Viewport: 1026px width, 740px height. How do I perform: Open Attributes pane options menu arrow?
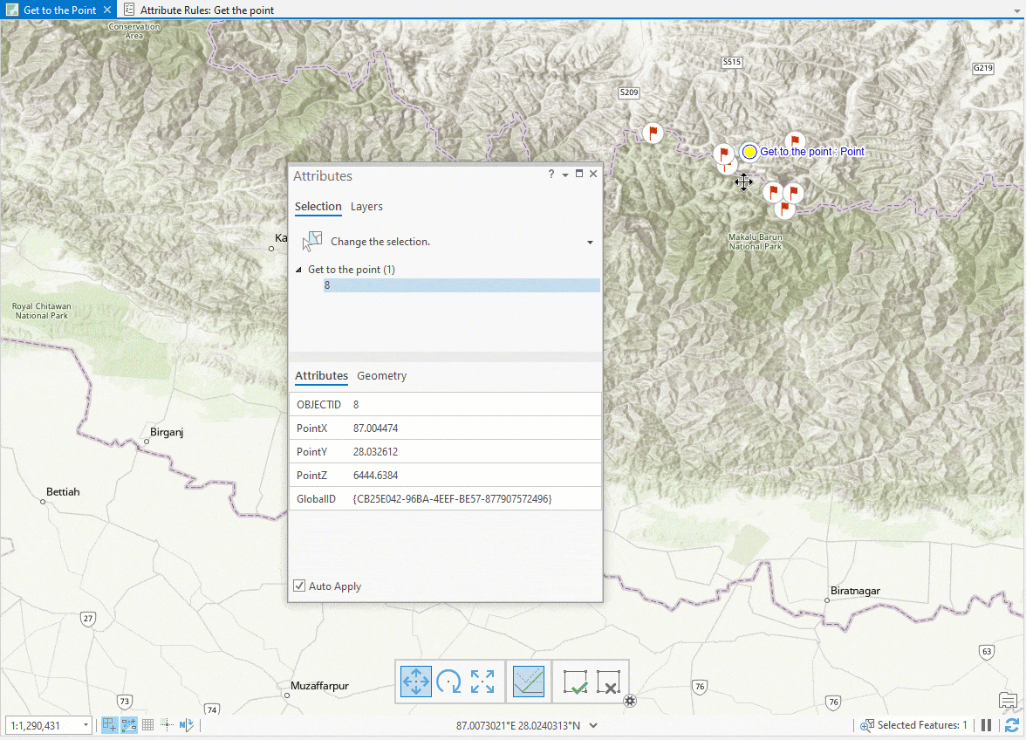[565, 175]
